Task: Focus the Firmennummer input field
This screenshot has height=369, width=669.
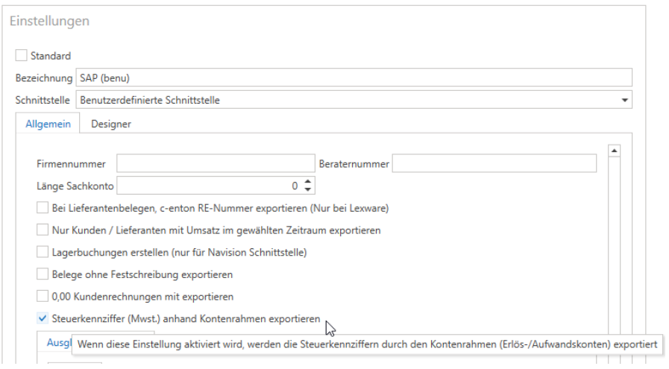Action: pos(216,164)
